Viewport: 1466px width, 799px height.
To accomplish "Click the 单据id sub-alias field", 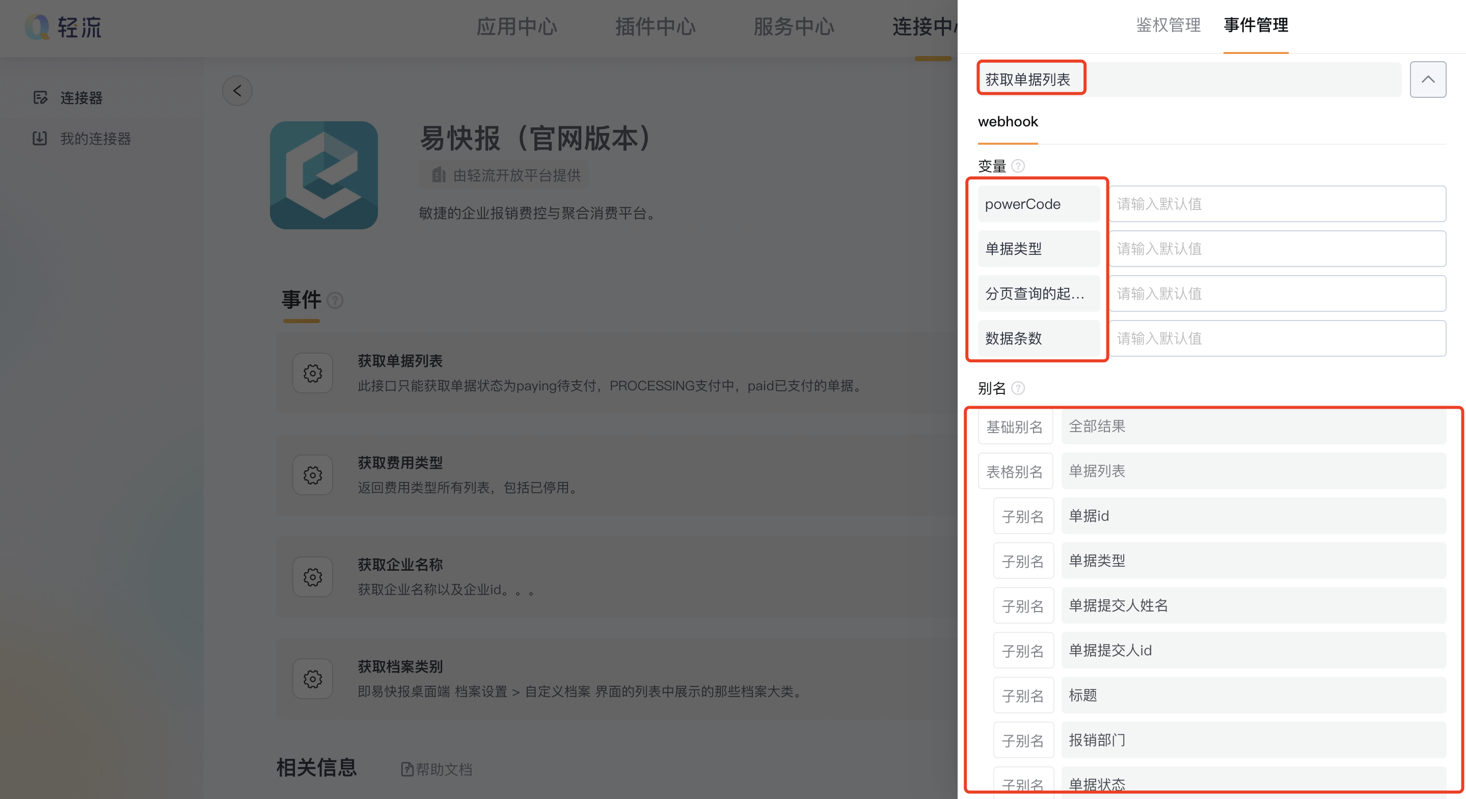I will pos(1254,516).
